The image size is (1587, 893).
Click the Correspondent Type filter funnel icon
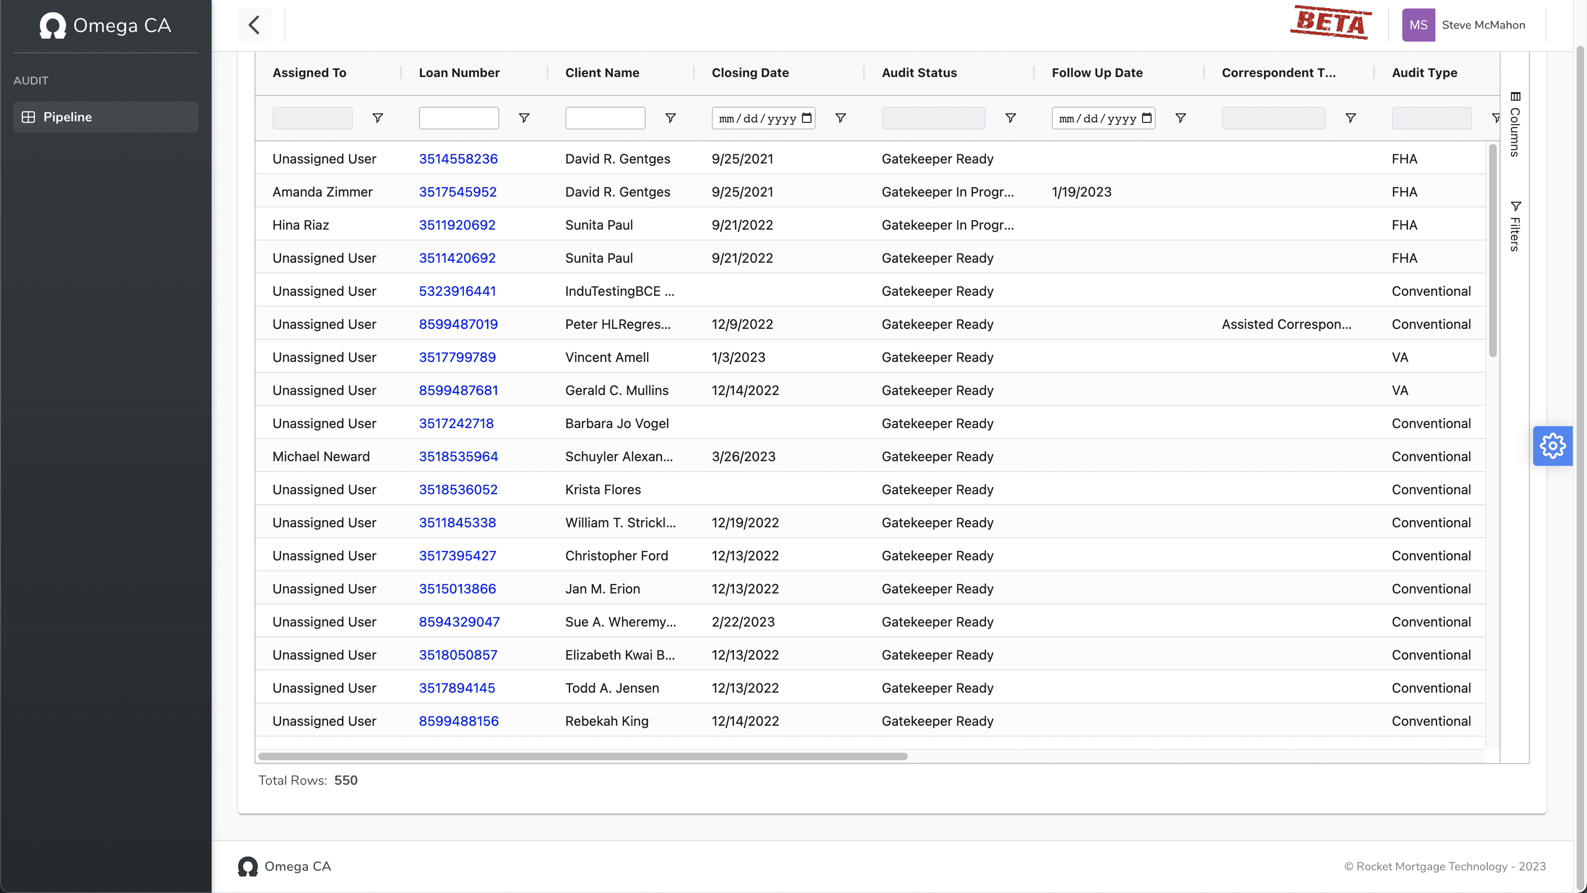pyautogui.click(x=1350, y=118)
